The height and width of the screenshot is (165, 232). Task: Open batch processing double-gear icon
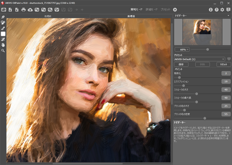[x=50, y=10]
